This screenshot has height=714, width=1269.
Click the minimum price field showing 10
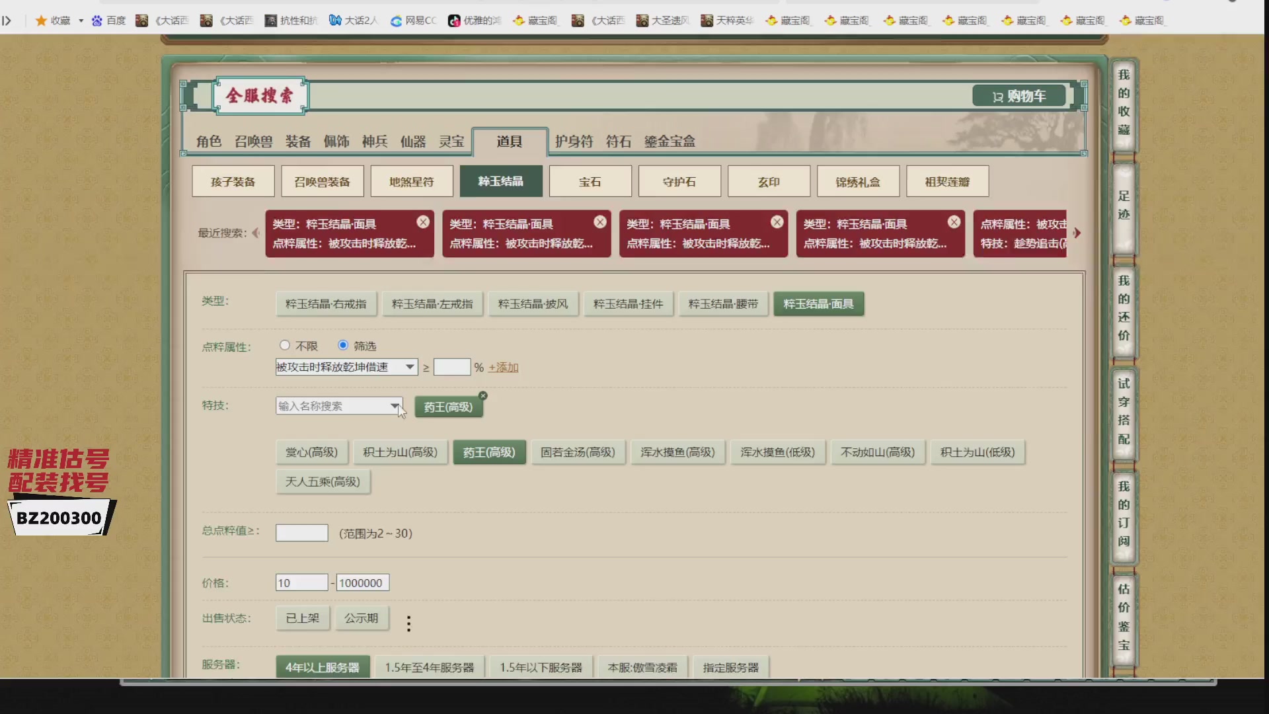pyautogui.click(x=301, y=582)
